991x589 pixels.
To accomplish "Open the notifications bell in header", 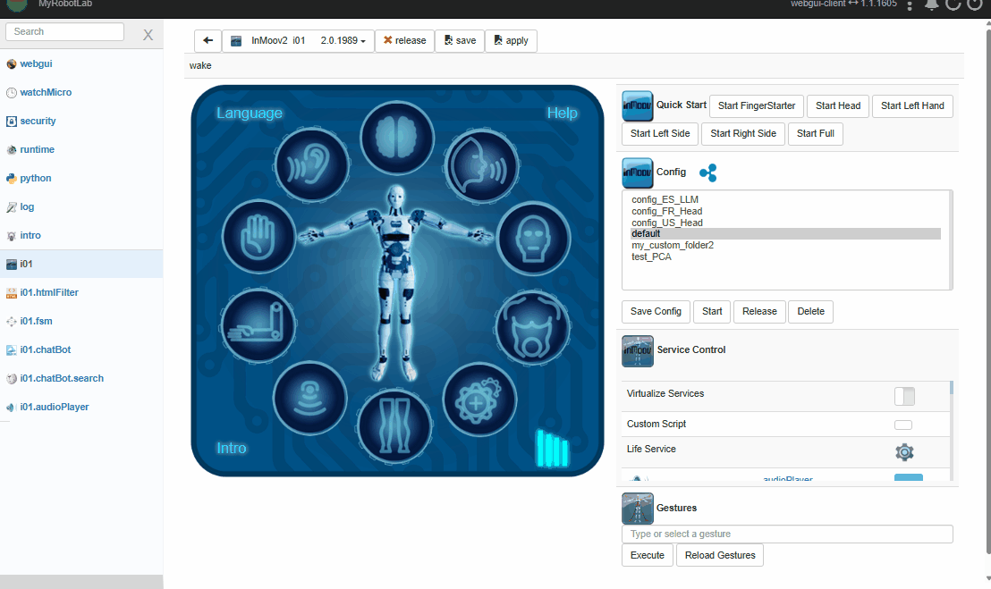I will point(931,5).
